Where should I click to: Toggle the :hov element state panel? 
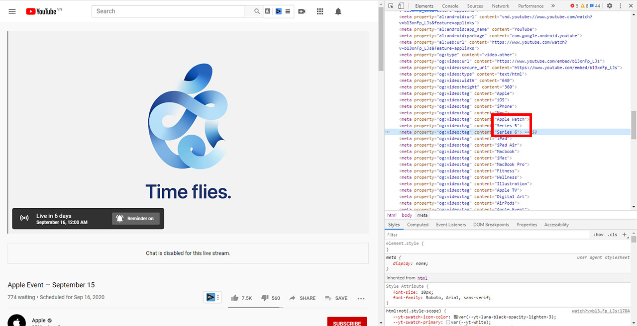(598, 235)
